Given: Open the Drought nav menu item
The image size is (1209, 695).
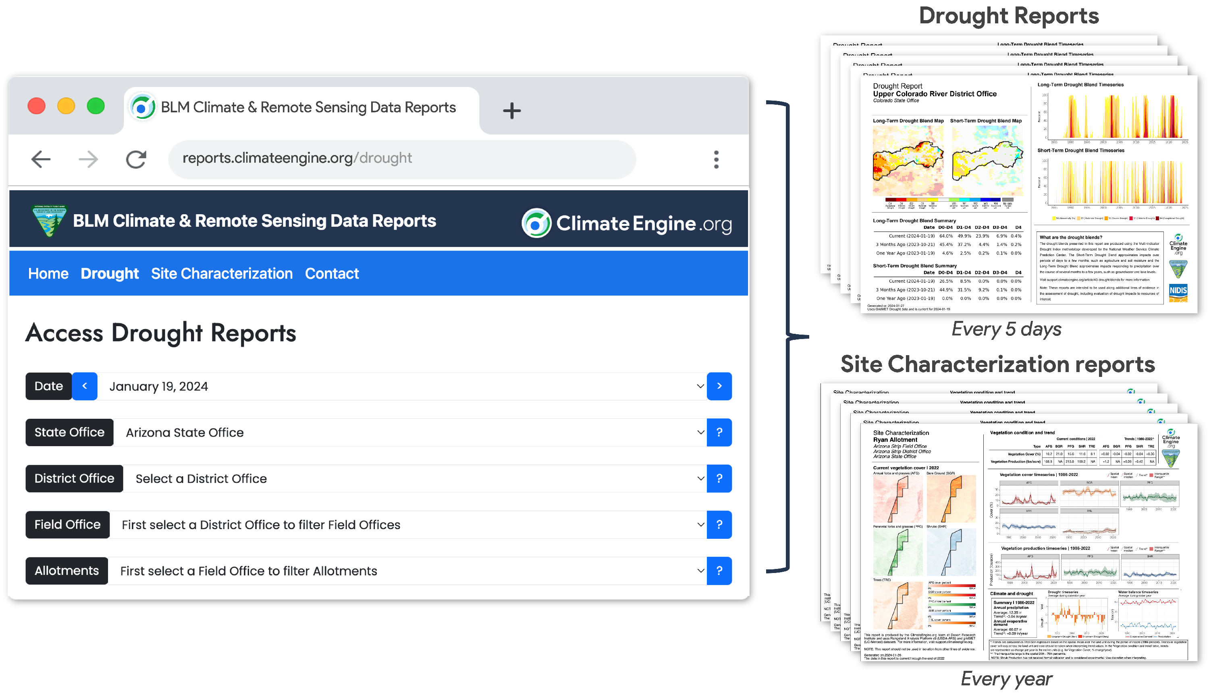Looking at the screenshot, I should [109, 273].
